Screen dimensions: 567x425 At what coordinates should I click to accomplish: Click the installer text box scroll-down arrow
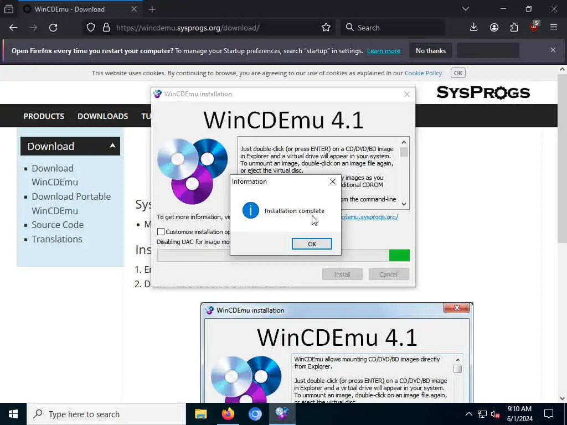pyautogui.click(x=404, y=204)
